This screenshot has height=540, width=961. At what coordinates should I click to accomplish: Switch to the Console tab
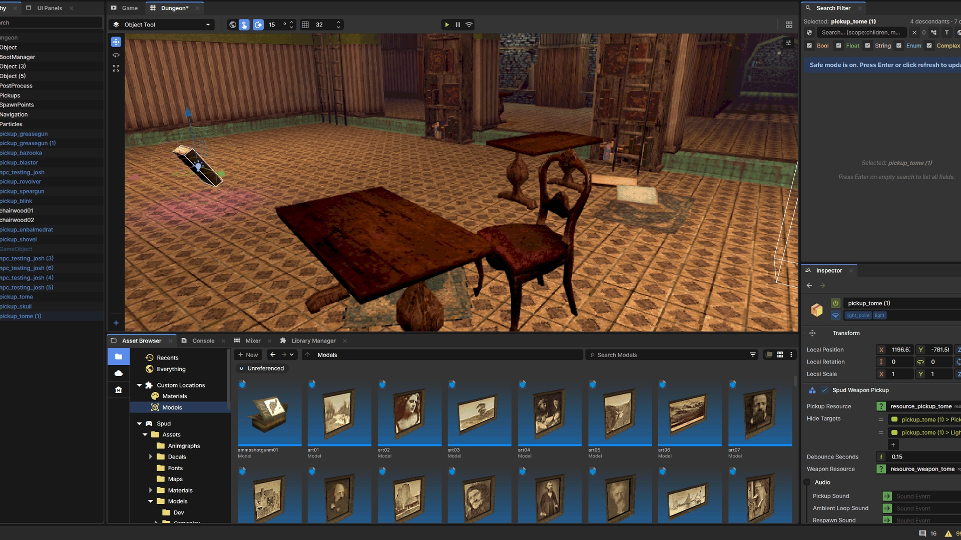(x=203, y=340)
